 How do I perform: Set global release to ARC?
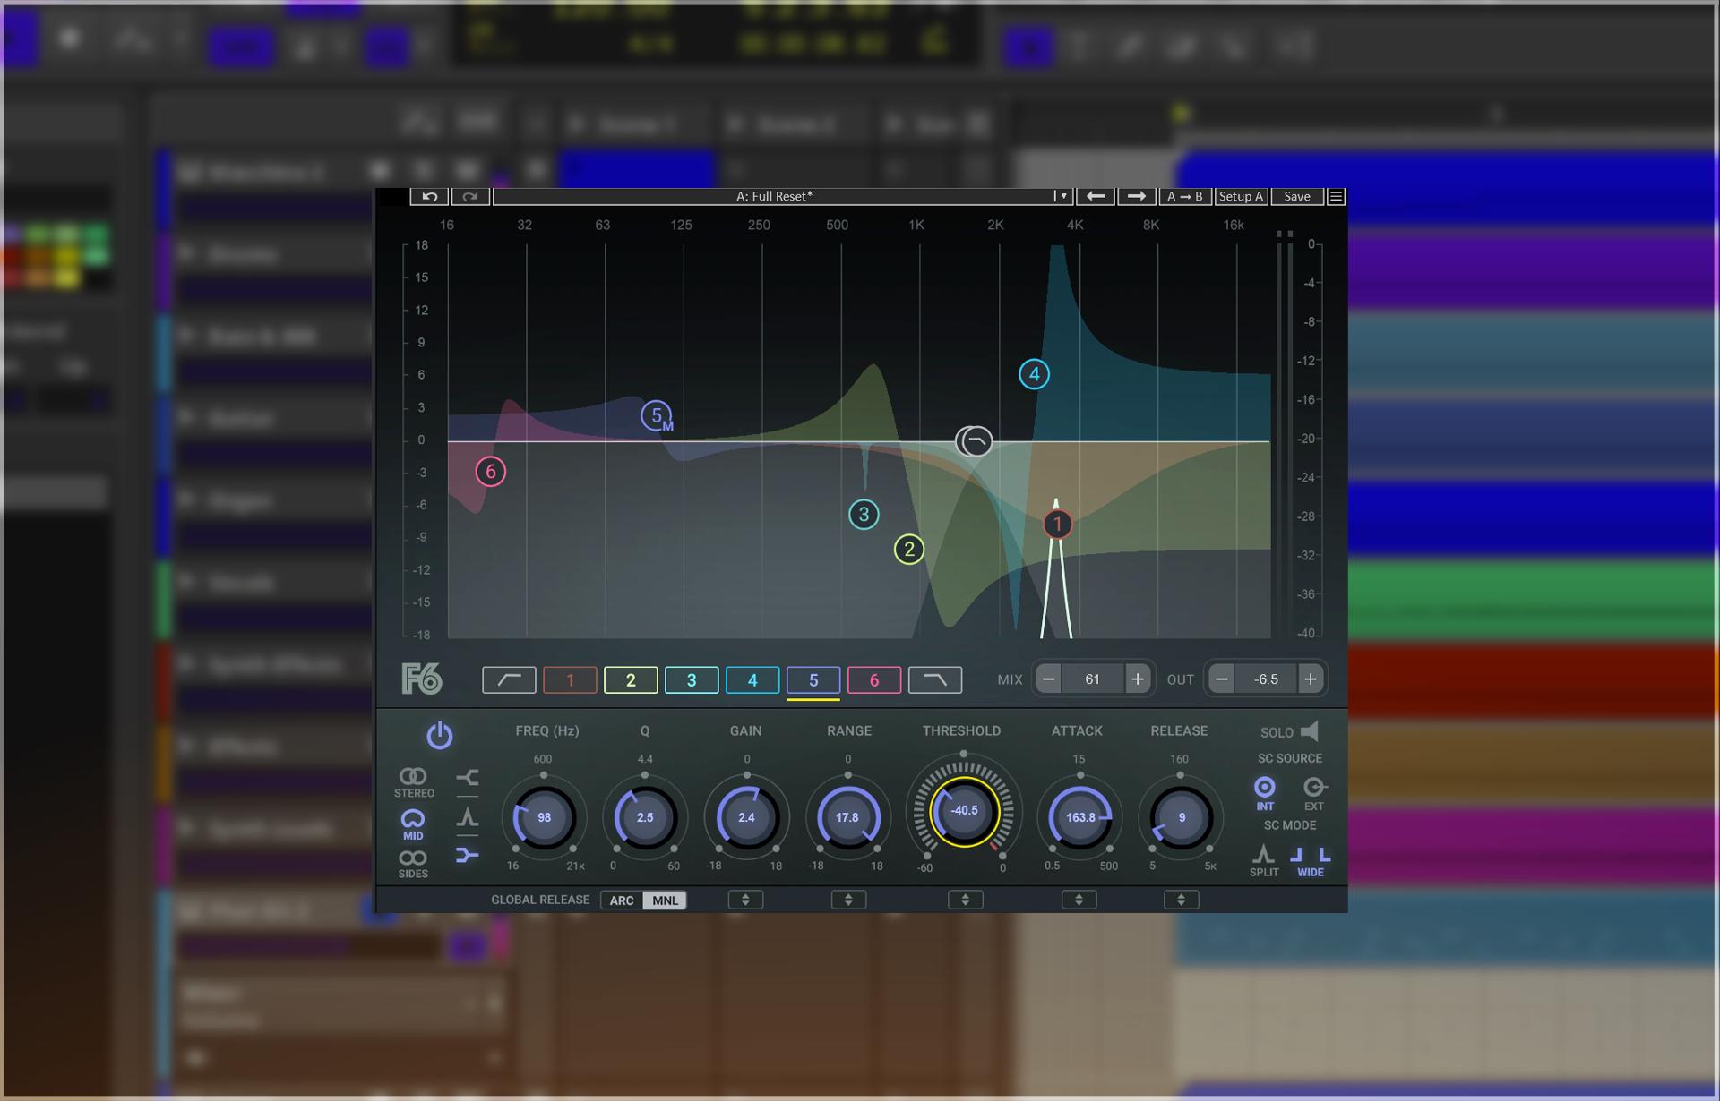coord(622,900)
